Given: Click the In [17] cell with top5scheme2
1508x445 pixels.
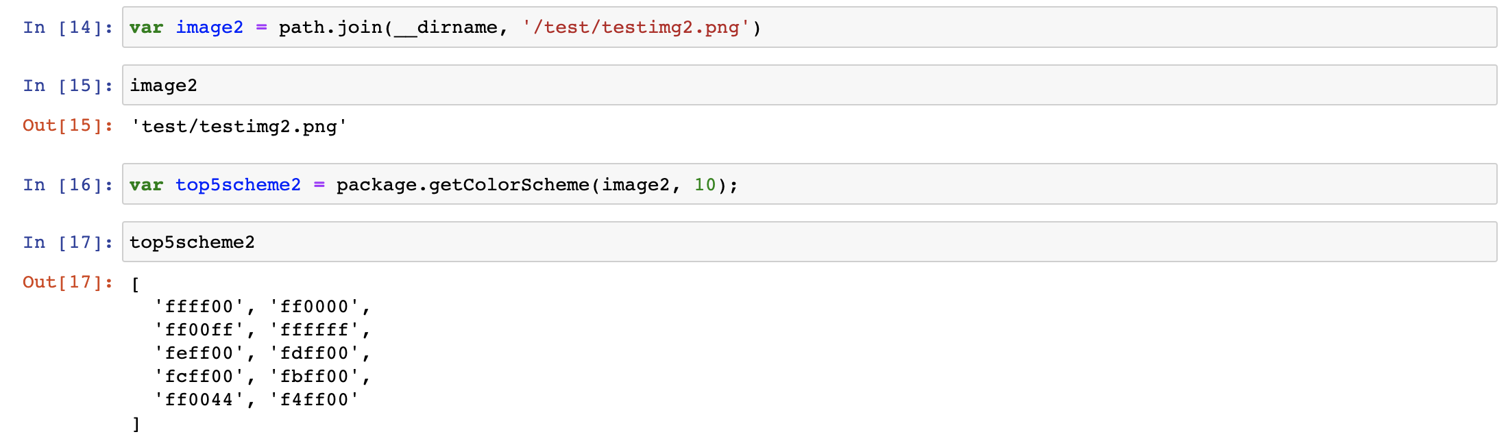Looking at the screenshot, I should (x=810, y=242).
